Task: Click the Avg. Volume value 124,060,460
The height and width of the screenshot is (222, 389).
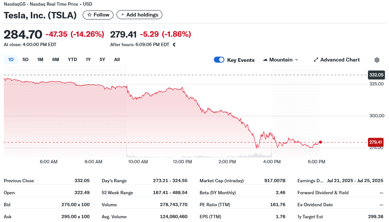Action: [x=174, y=216]
